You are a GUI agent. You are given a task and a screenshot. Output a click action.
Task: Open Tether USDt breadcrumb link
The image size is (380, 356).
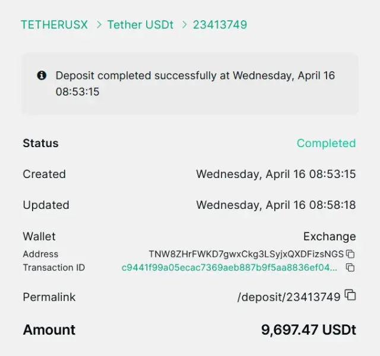141,25
